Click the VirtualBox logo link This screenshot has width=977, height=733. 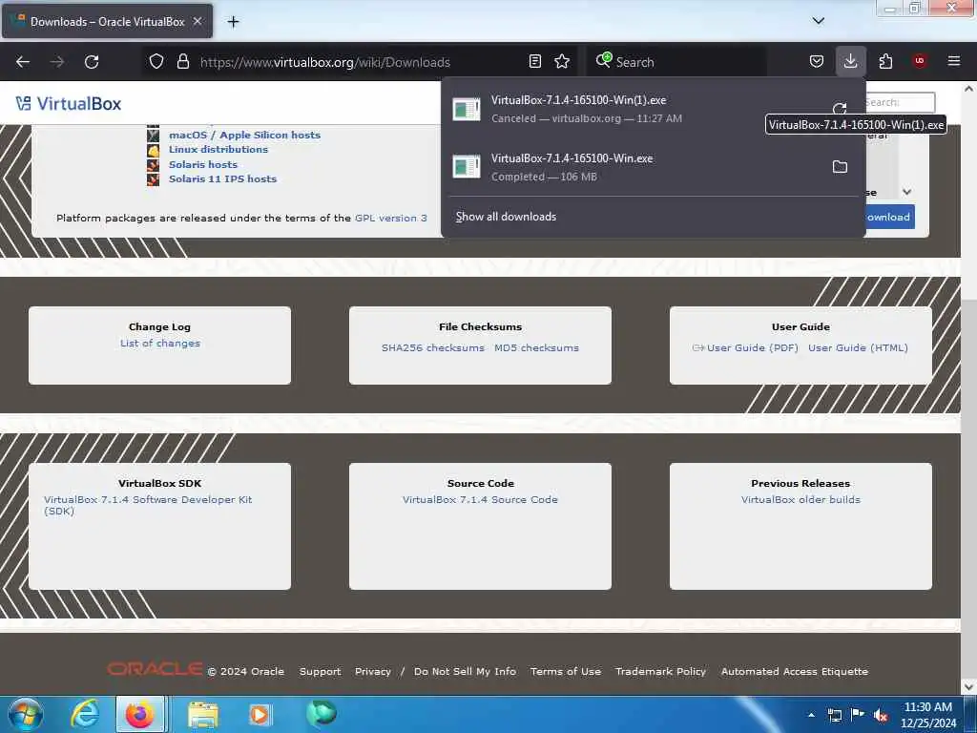tap(69, 103)
